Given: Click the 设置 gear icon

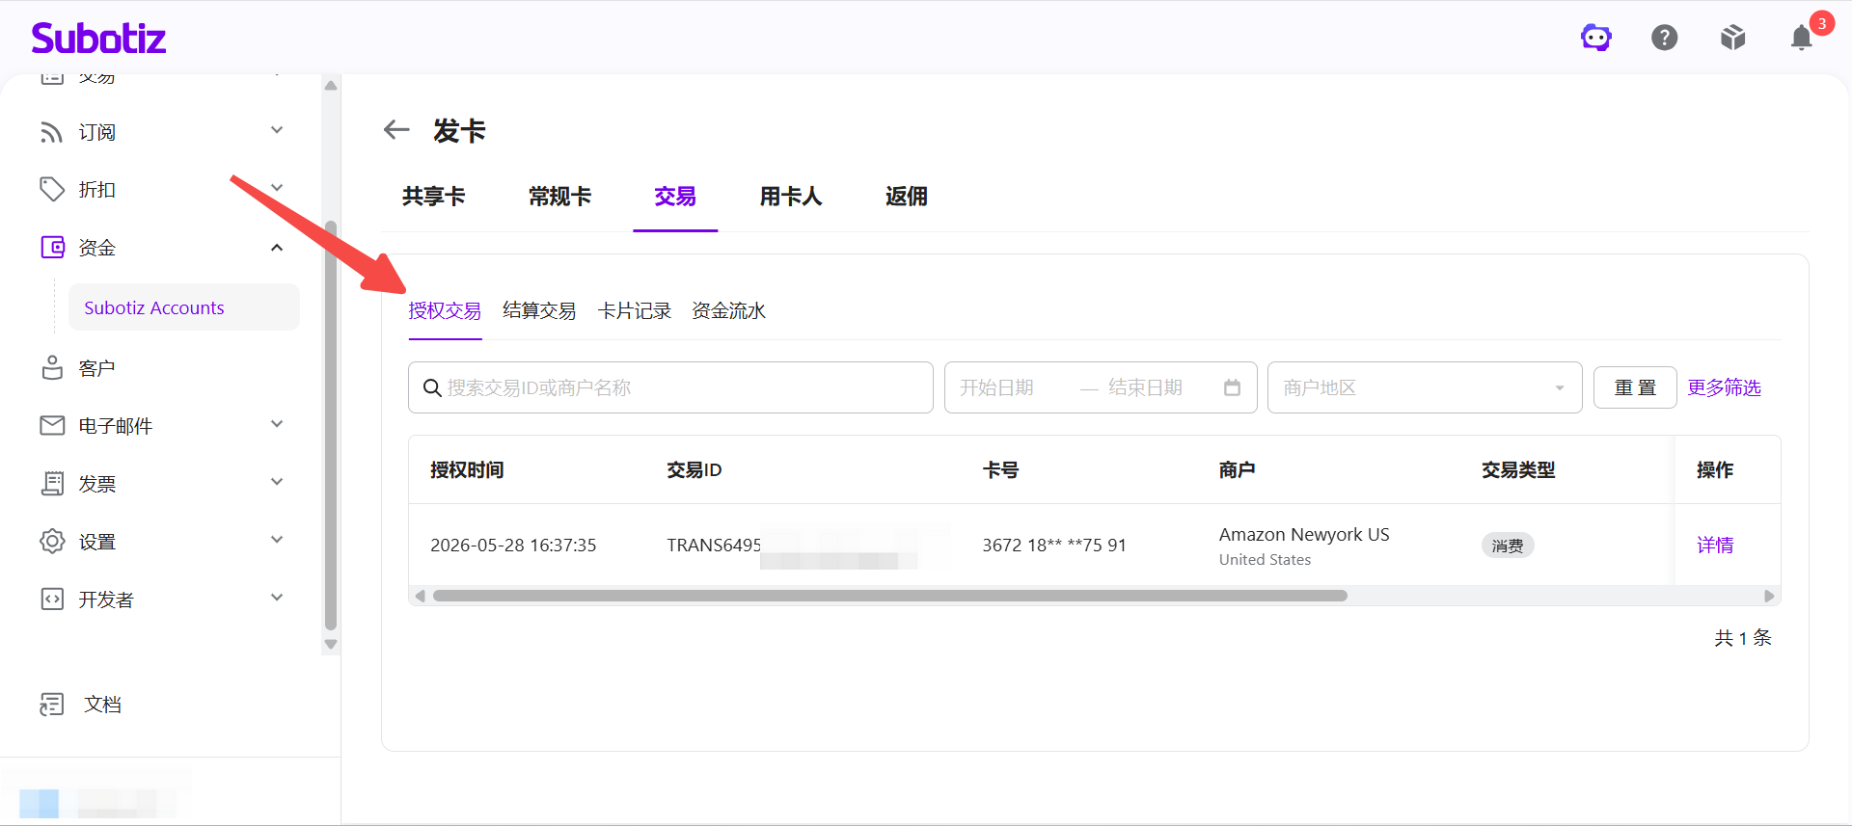Looking at the screenshot, I should pyautogui.click(x=52, y=542).
